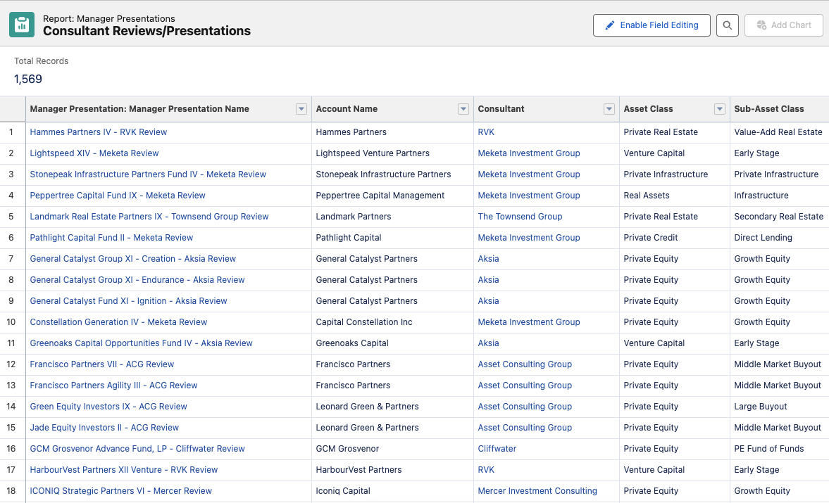Expand the Consultant column dropdown arrow

point(609,109)
